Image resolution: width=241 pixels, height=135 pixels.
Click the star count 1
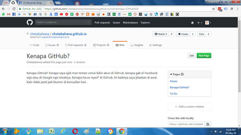point(193,34)
